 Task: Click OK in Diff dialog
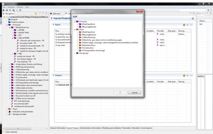click(120, 93)
